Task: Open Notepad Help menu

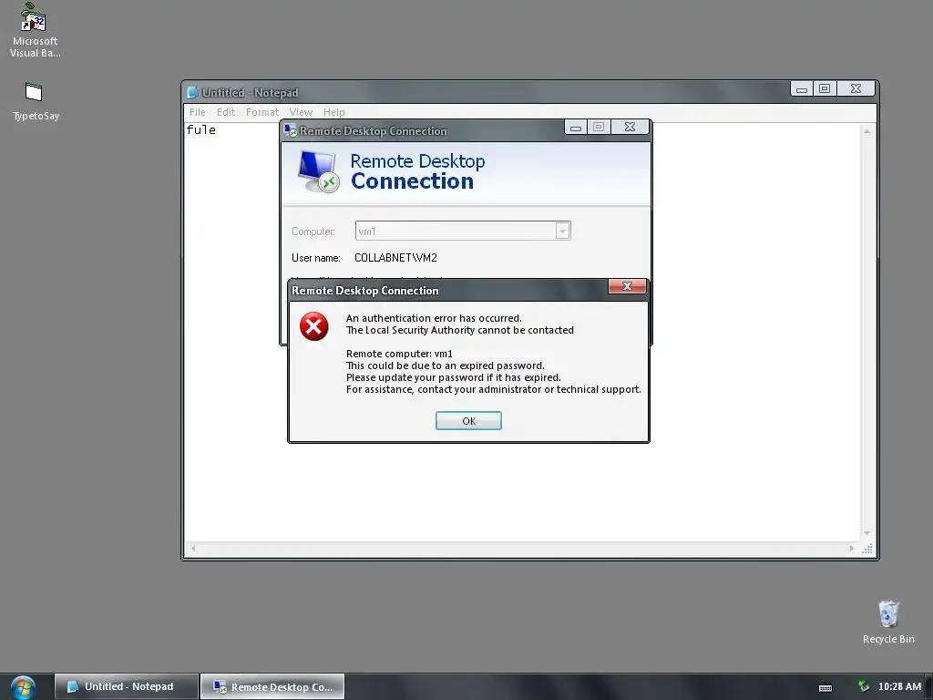Action: tap(333, 112)
